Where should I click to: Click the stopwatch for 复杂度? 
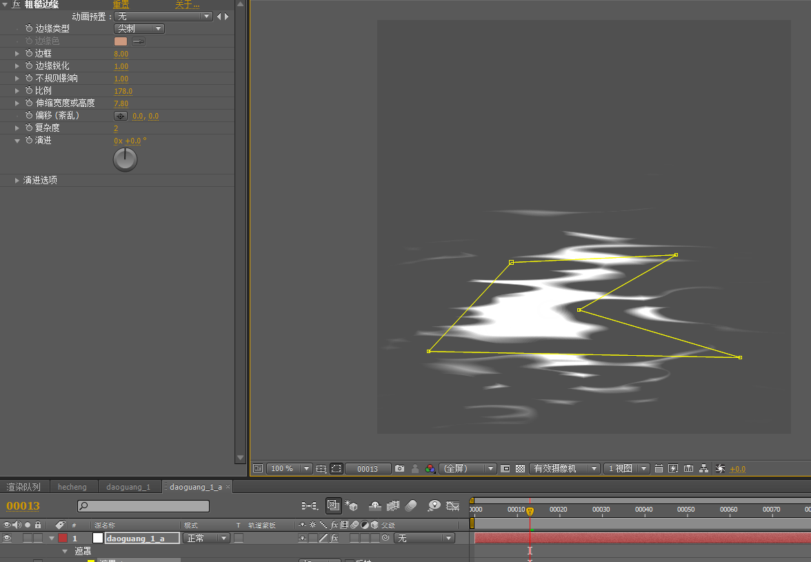pos(29,128)
